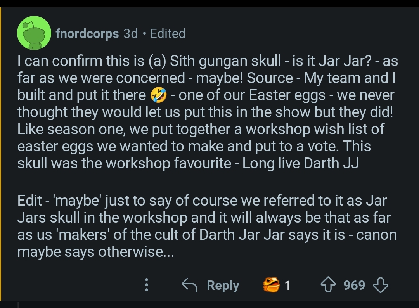Click the dot separator before Edited

144,34
